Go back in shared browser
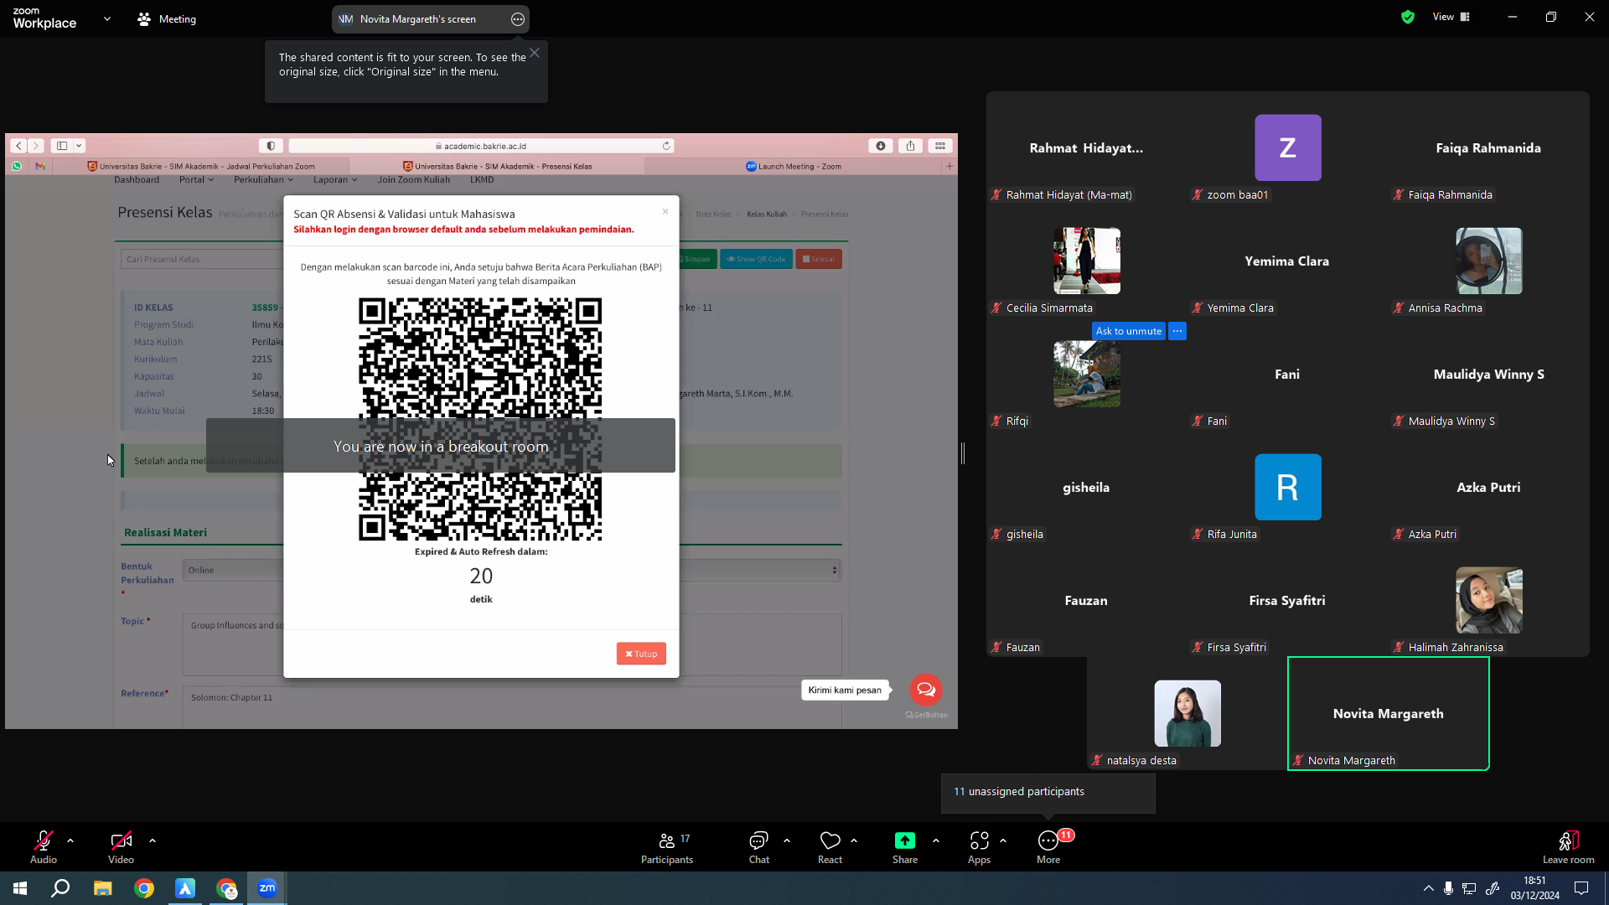The width and height of the screenshot is (1609, 905). click(18, 146)
